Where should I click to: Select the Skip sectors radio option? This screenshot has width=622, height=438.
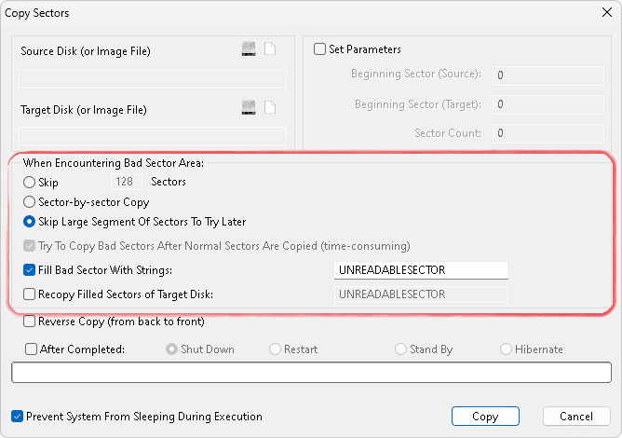click(x=30, y=183)
